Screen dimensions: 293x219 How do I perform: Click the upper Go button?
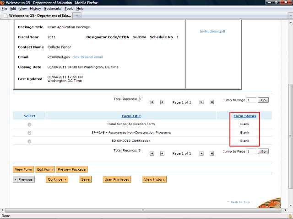click(263, 100)
